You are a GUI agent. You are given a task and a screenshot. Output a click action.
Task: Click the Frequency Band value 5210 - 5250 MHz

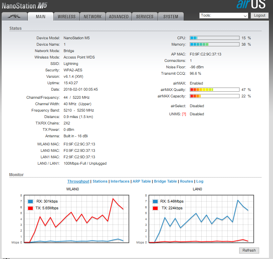(x=79, y=110)
